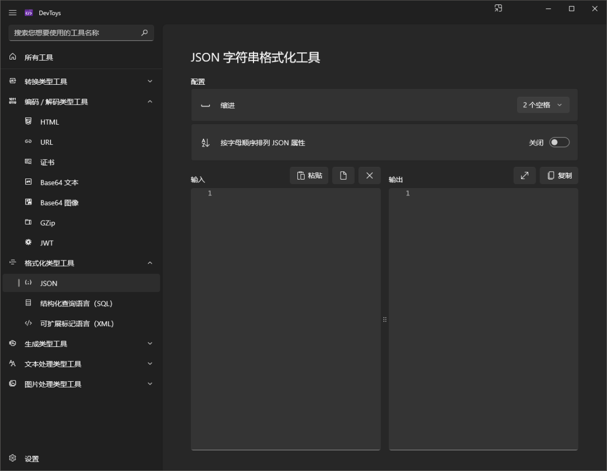Toggle the sort JSON properties alphabetically switch
Screen dimensions: 607x471
click(559, 142)
